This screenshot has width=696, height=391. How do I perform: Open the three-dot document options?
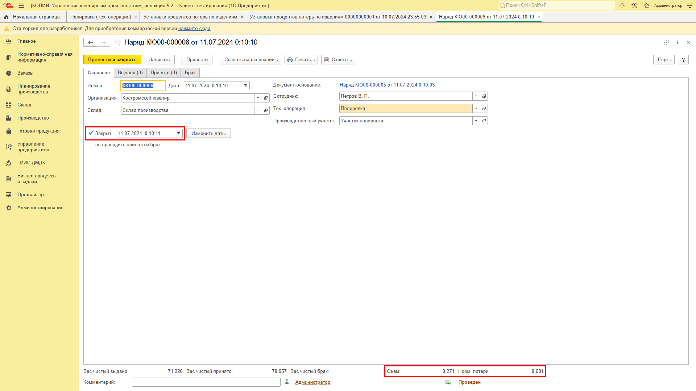tap(678, 42)
